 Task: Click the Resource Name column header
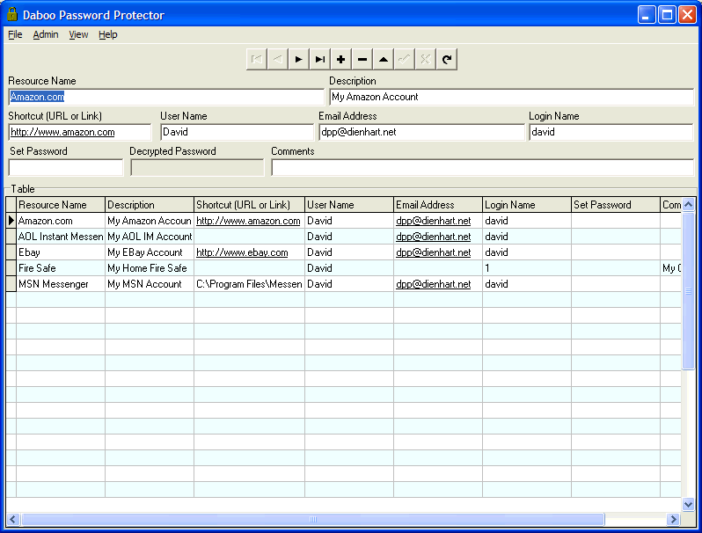click(x=61, y=205)
